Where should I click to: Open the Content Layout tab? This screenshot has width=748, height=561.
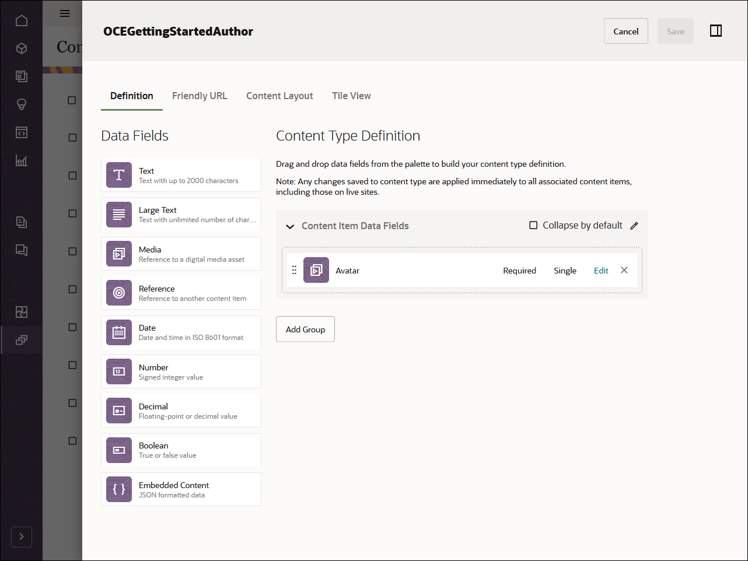tap(279, 96)
